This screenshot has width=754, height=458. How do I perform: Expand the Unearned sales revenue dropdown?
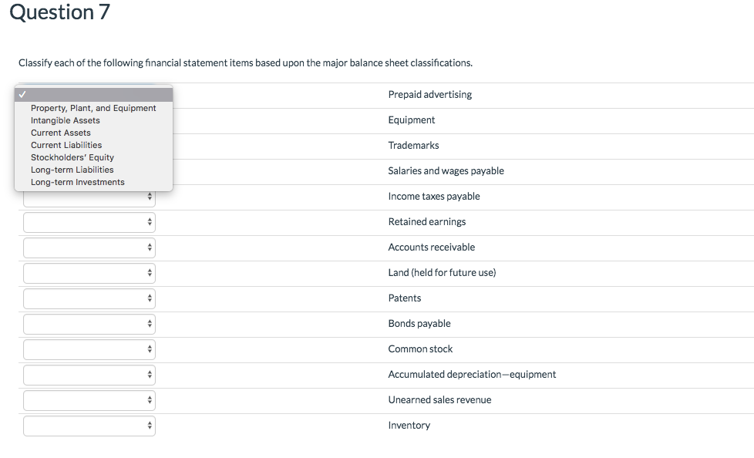[89, 401]
